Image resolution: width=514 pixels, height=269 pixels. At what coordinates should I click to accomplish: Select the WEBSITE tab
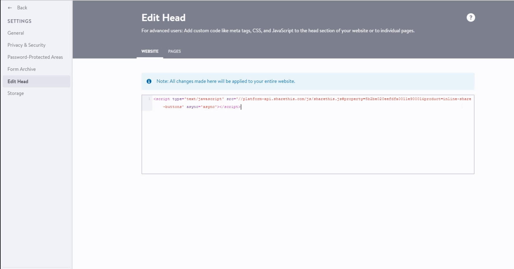point(150,51)
